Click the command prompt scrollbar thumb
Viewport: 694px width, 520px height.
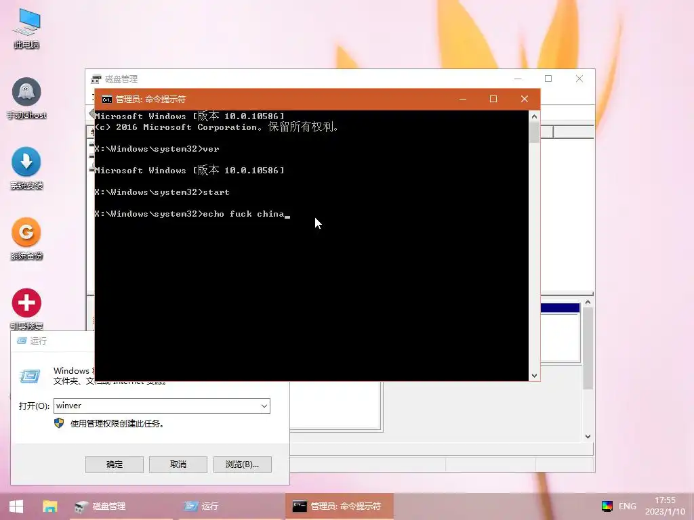534,133
